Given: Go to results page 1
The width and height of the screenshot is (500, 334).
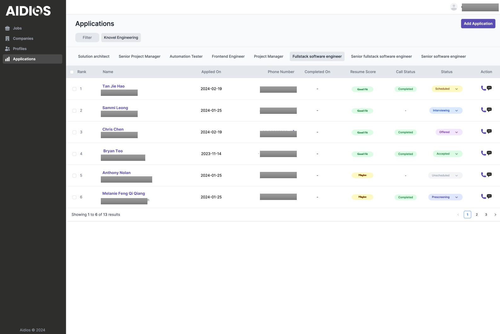Looking at the screenshot, I should point(468,215).
